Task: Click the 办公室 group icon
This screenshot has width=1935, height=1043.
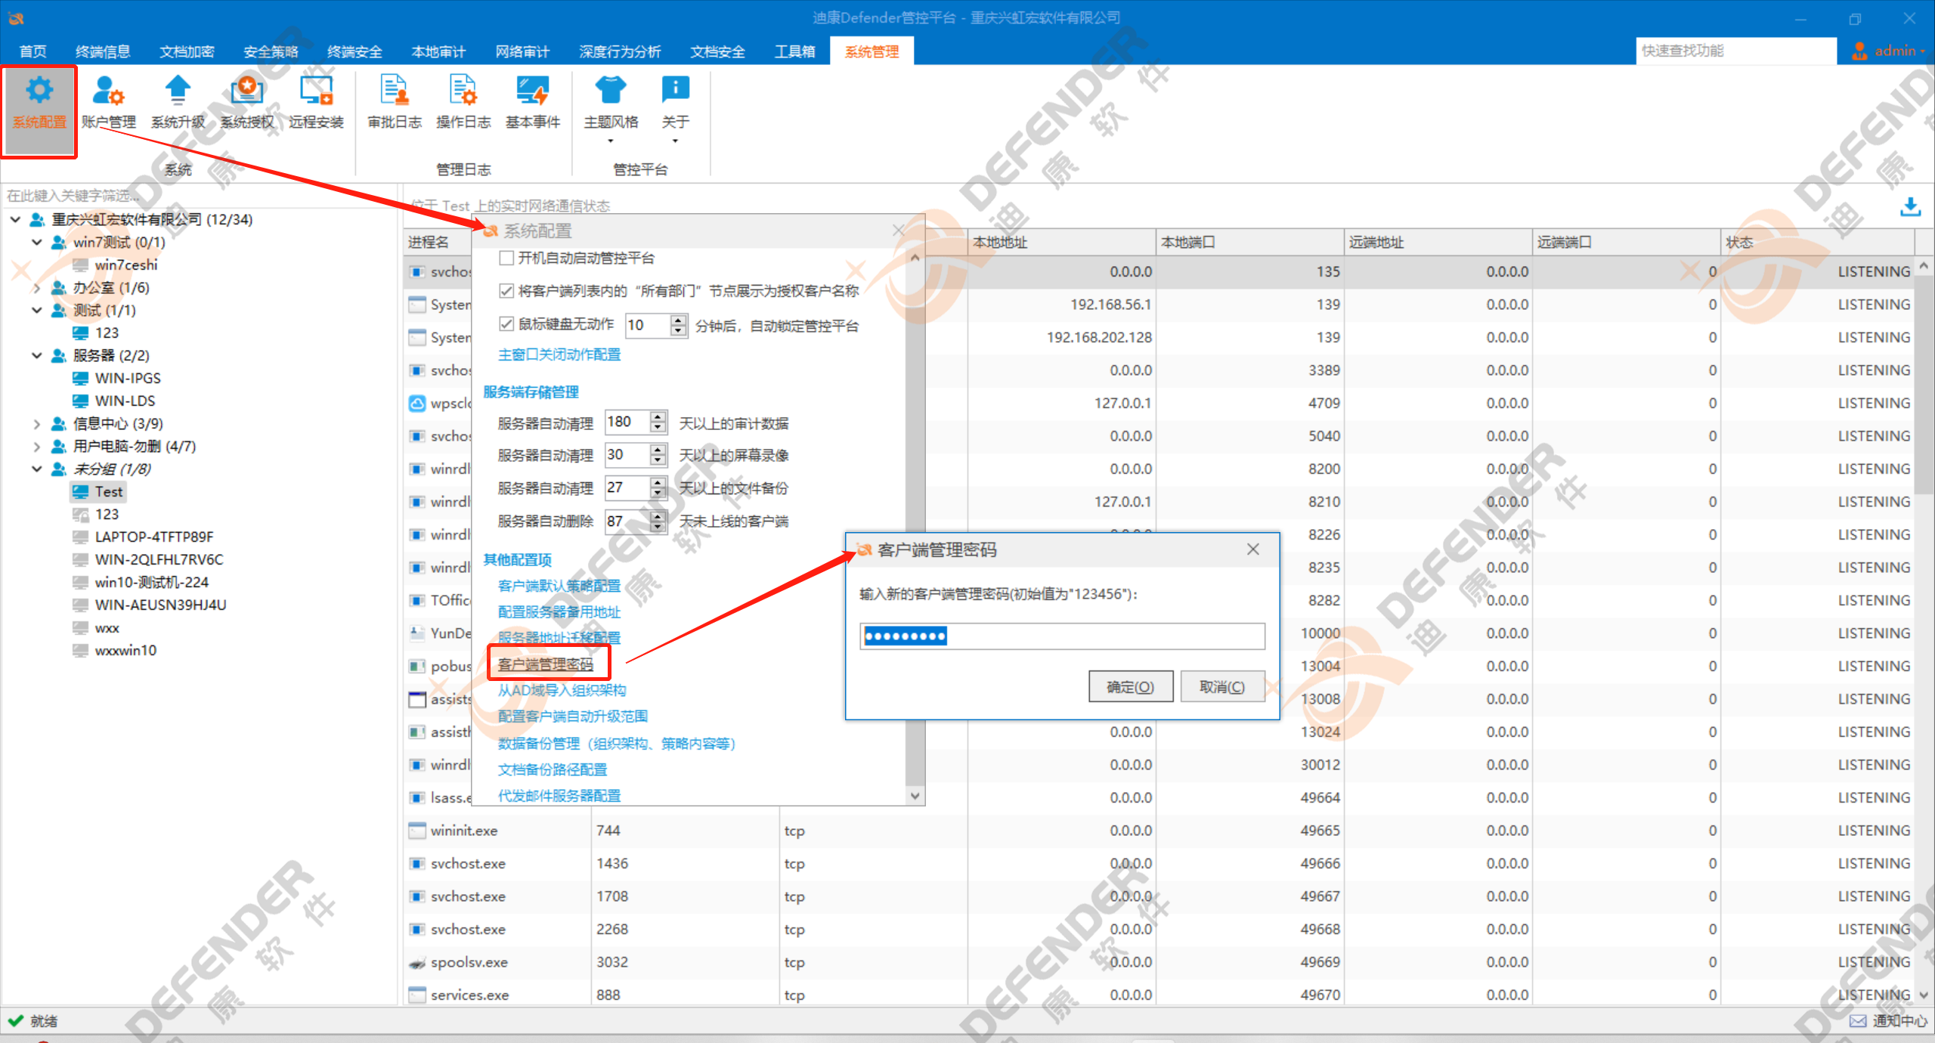Action: point(59,288)
